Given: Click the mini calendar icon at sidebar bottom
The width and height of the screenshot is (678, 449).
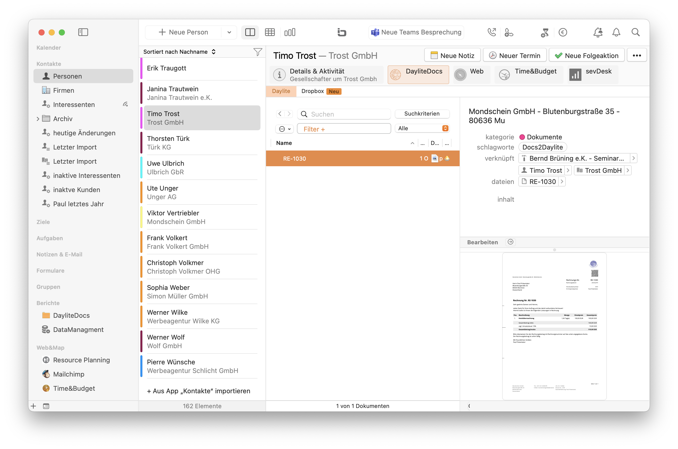Looking at the screenshot, I should coord(46,406).
